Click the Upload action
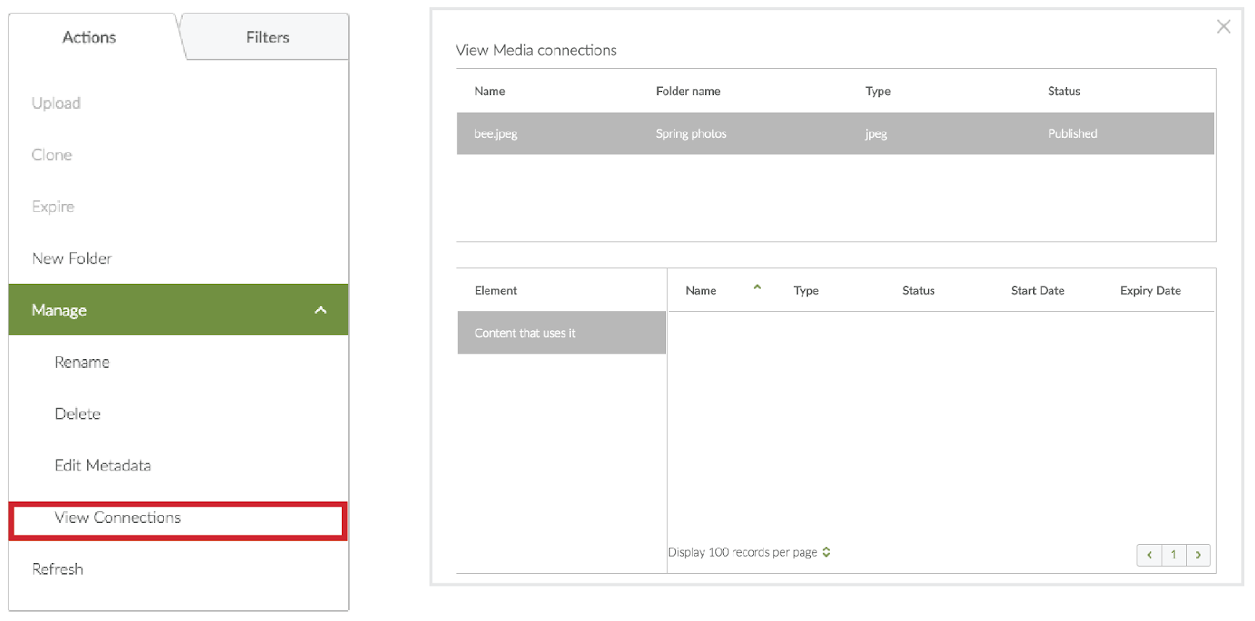The height and width of the screenshot is (621, 1255). pyautogui.click(x=56, y=103)
